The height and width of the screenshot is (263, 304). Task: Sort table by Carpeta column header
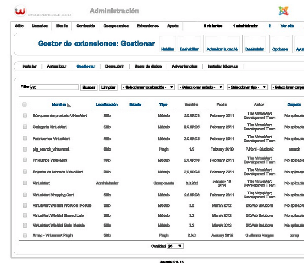tap(294, 105)
